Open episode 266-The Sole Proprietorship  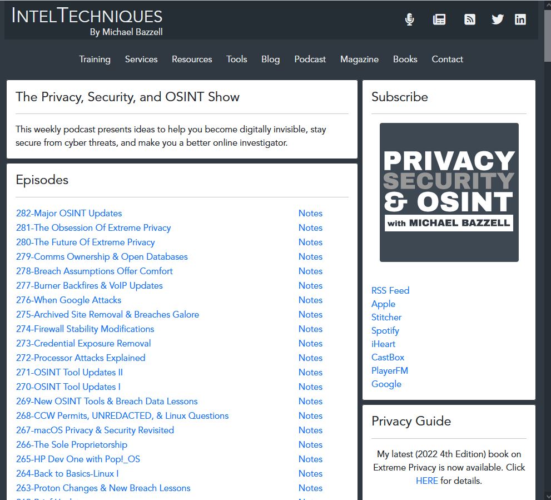pos(72,444)
